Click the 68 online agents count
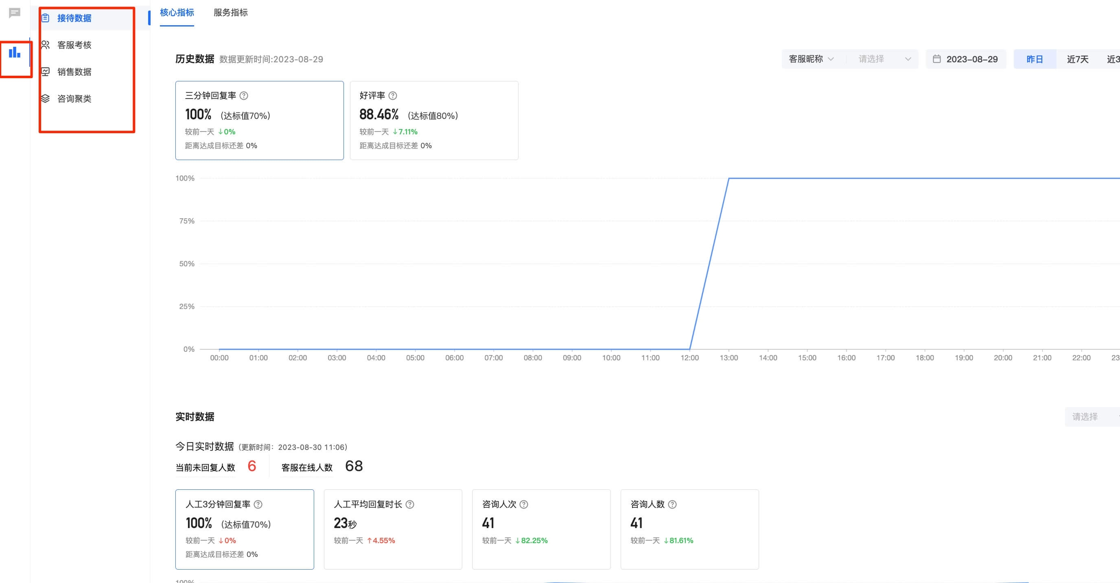 (354, 466)
